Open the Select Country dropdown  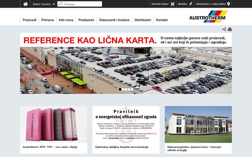pyautogui.click(x=44, y=4)
